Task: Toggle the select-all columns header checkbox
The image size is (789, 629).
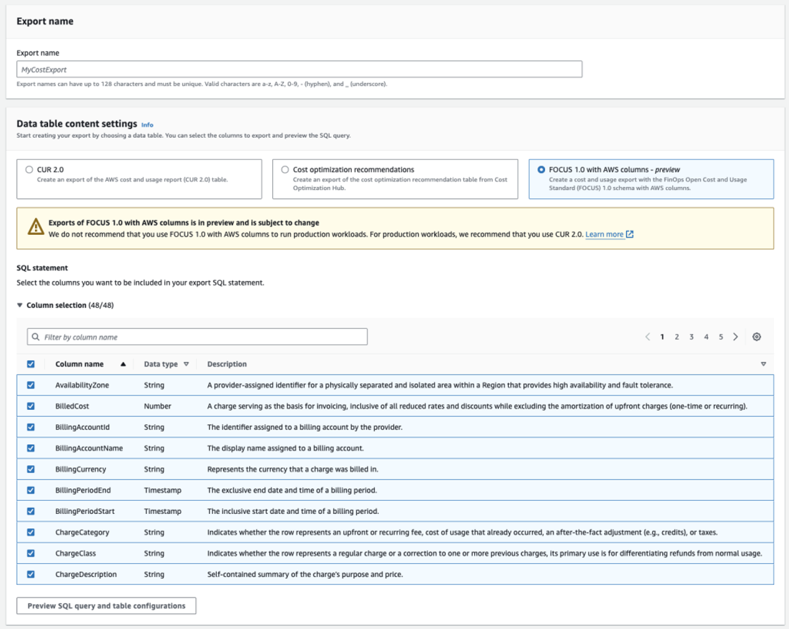Action: pyautogui.click(x=31, y=364)
